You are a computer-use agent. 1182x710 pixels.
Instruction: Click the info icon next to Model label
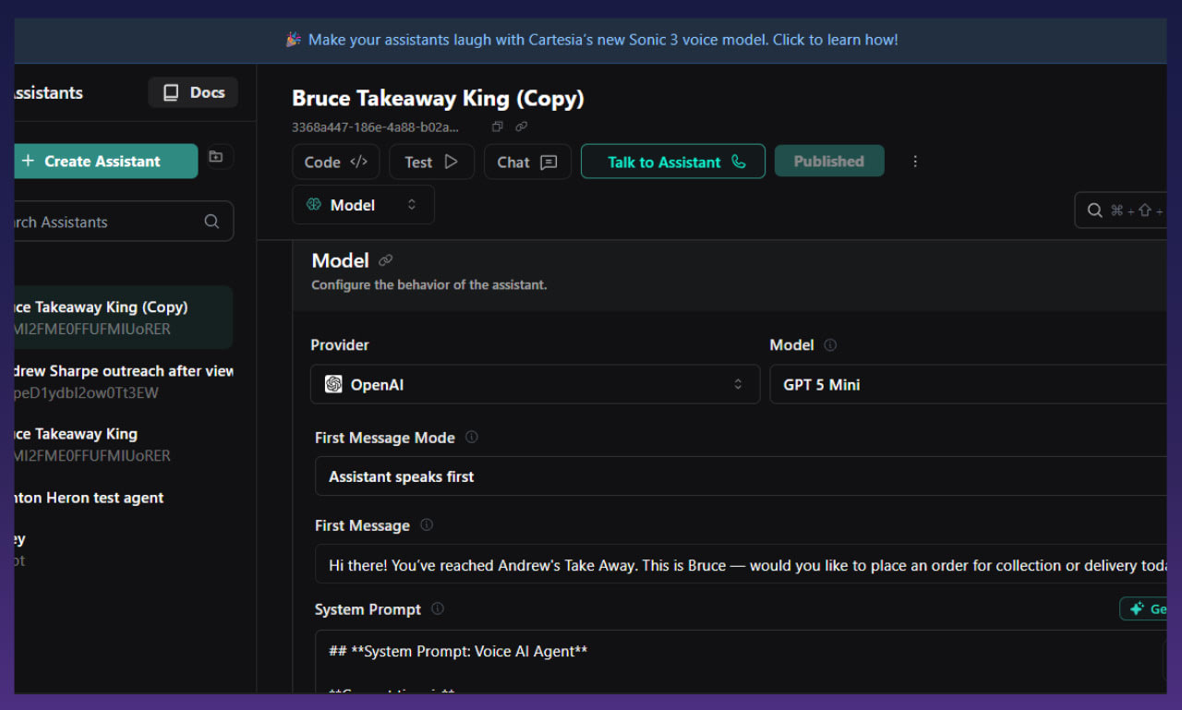pyautogui.click(x=830, y=345)
